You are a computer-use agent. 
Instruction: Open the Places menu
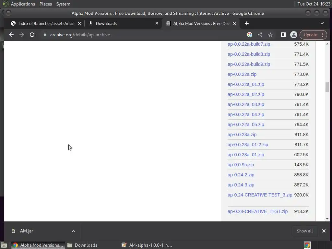click(46, 4)
